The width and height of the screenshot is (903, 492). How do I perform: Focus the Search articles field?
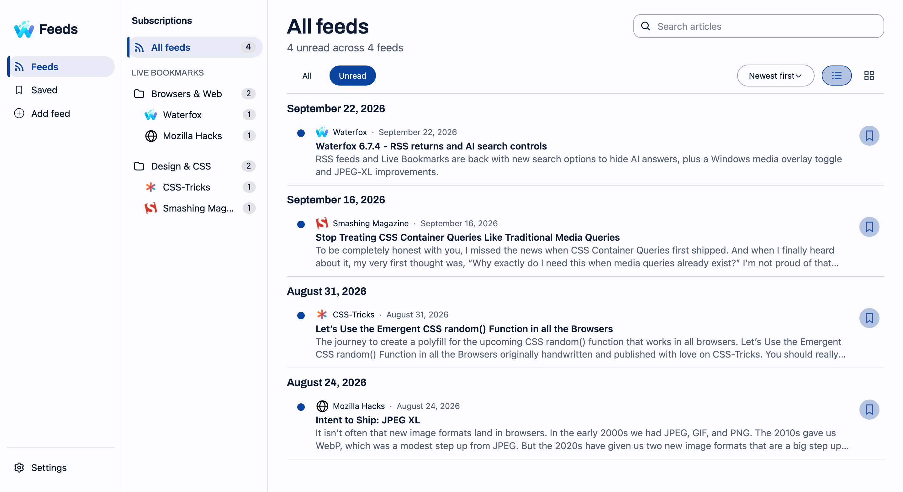click(x=758, y=26)
